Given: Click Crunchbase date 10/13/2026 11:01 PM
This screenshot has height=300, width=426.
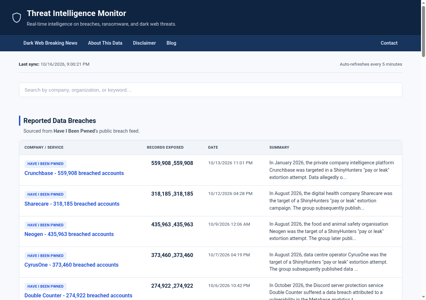Looking at the screenshot, I should (230, 163).
